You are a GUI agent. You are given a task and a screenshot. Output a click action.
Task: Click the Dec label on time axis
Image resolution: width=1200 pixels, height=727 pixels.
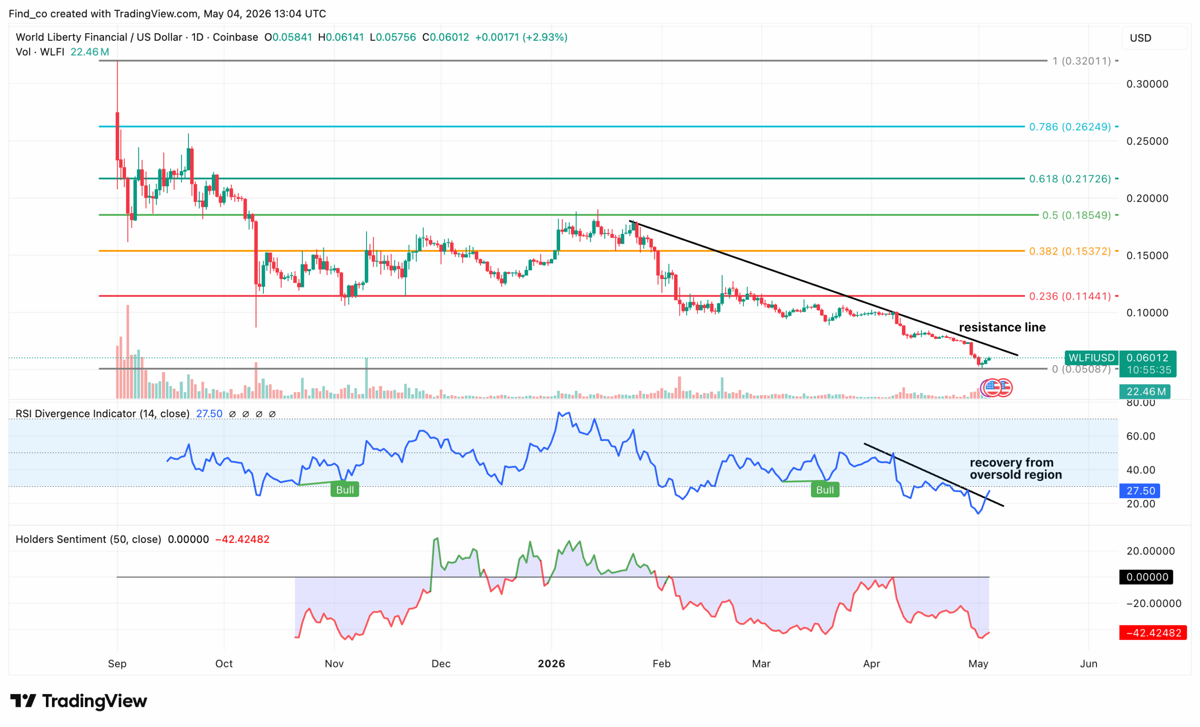pyautogui.click(x=441, y=664)
